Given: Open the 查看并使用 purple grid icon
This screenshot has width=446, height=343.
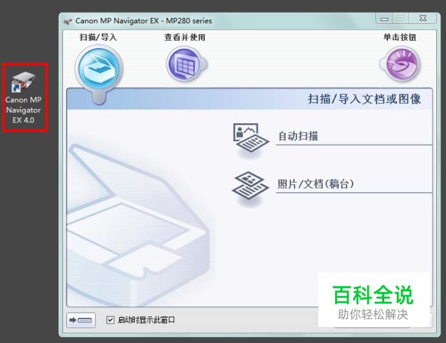Looking at the screenshot, I should [x=186, y=64].
